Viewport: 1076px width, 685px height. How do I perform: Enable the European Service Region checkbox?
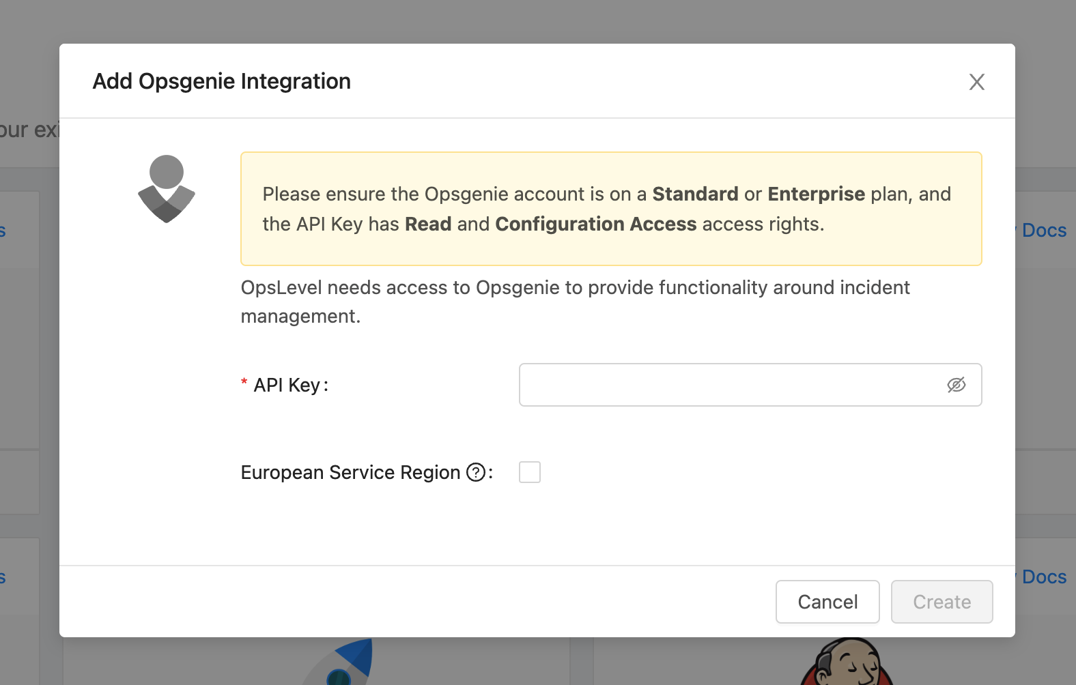(530, 472)
